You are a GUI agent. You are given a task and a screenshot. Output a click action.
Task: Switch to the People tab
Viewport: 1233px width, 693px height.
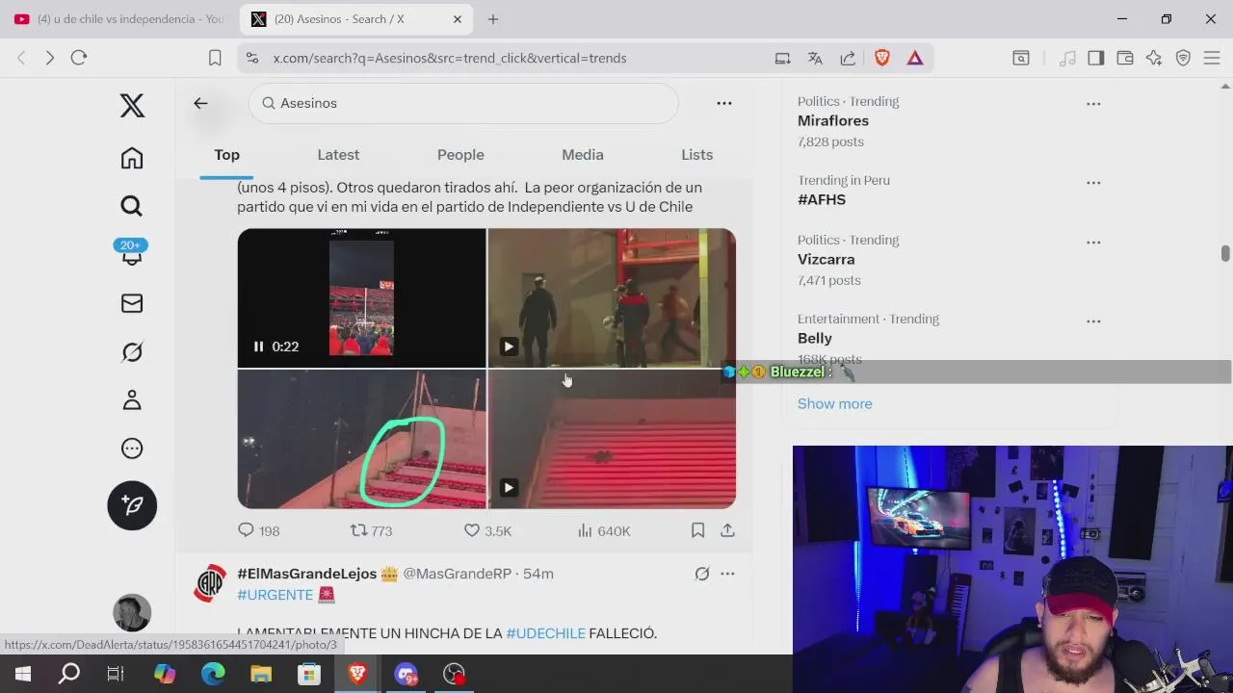pyautogui.click(x=460, y=155)
